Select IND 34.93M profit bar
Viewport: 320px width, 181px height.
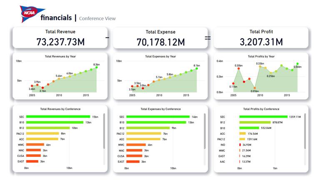pos(240,145)
